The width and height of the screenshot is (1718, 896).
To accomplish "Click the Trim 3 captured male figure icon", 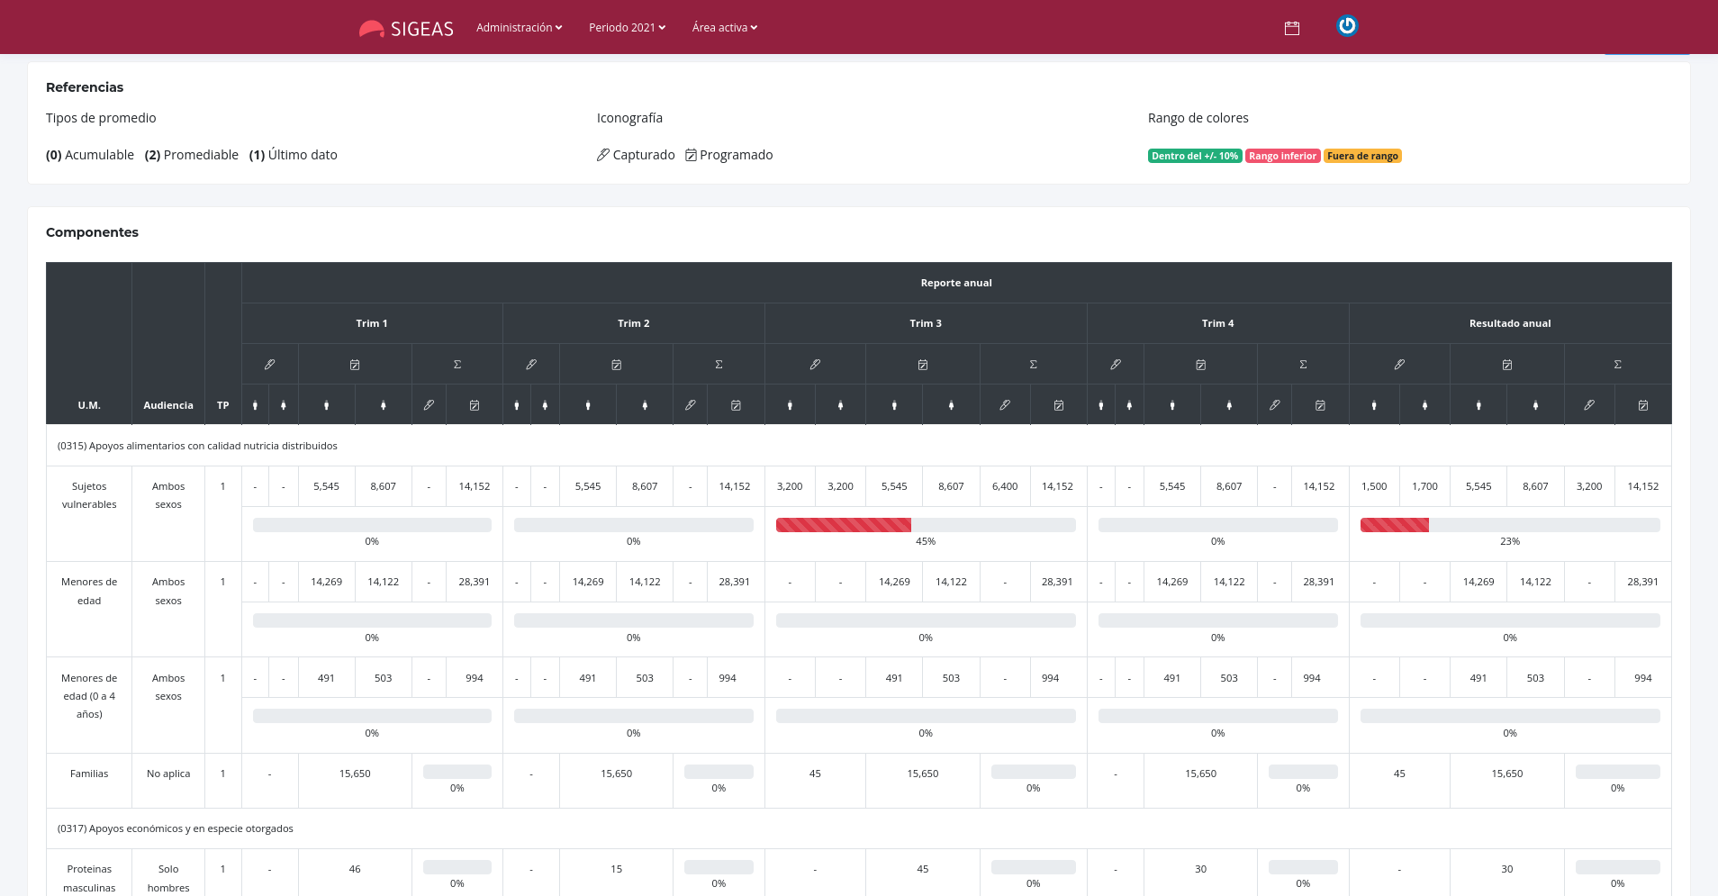I will tap(790, 405).
